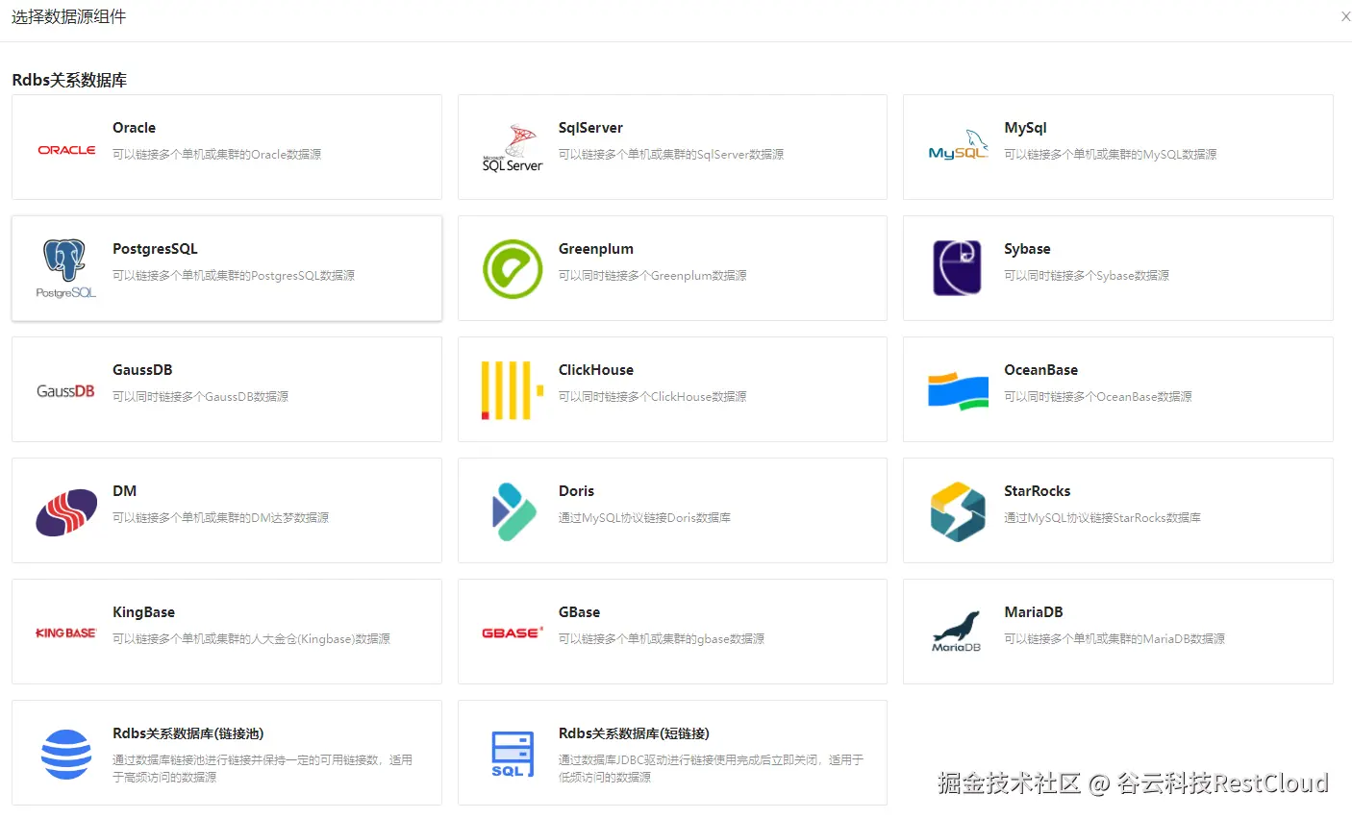Click description 可以链接多个单机或集群的PostgresSQL数据源

coord(234,276)
